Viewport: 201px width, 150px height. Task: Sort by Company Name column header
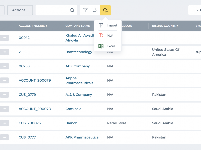pyautogui.click(x=78, y=26)
